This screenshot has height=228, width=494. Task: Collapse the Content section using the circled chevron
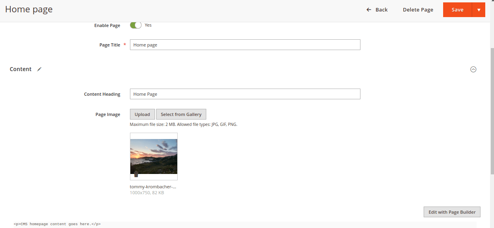pos(473,70)
